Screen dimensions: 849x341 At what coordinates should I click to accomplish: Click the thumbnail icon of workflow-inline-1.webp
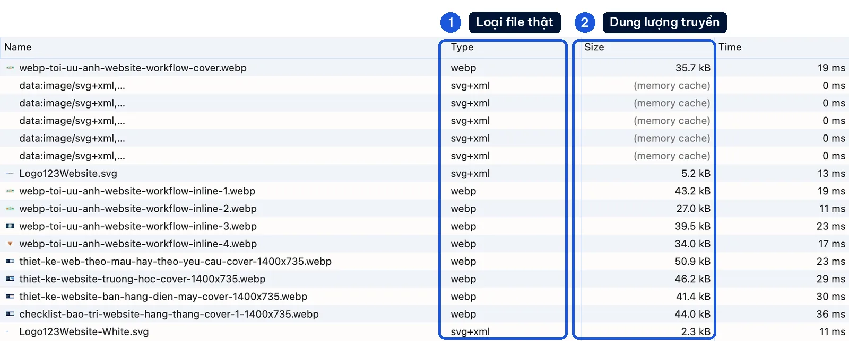(10, 191)
